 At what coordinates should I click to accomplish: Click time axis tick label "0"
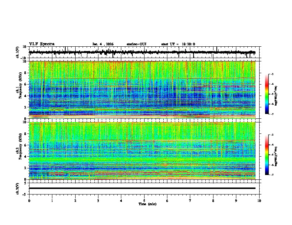point(29,201)
